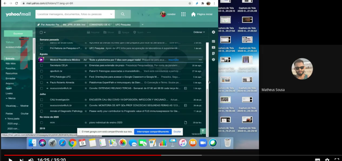Viewport: 342px width, 161px height.
Task: Click calendar icon on EXTENSAO REUNIAO TERCAS row
Action: 185,88
